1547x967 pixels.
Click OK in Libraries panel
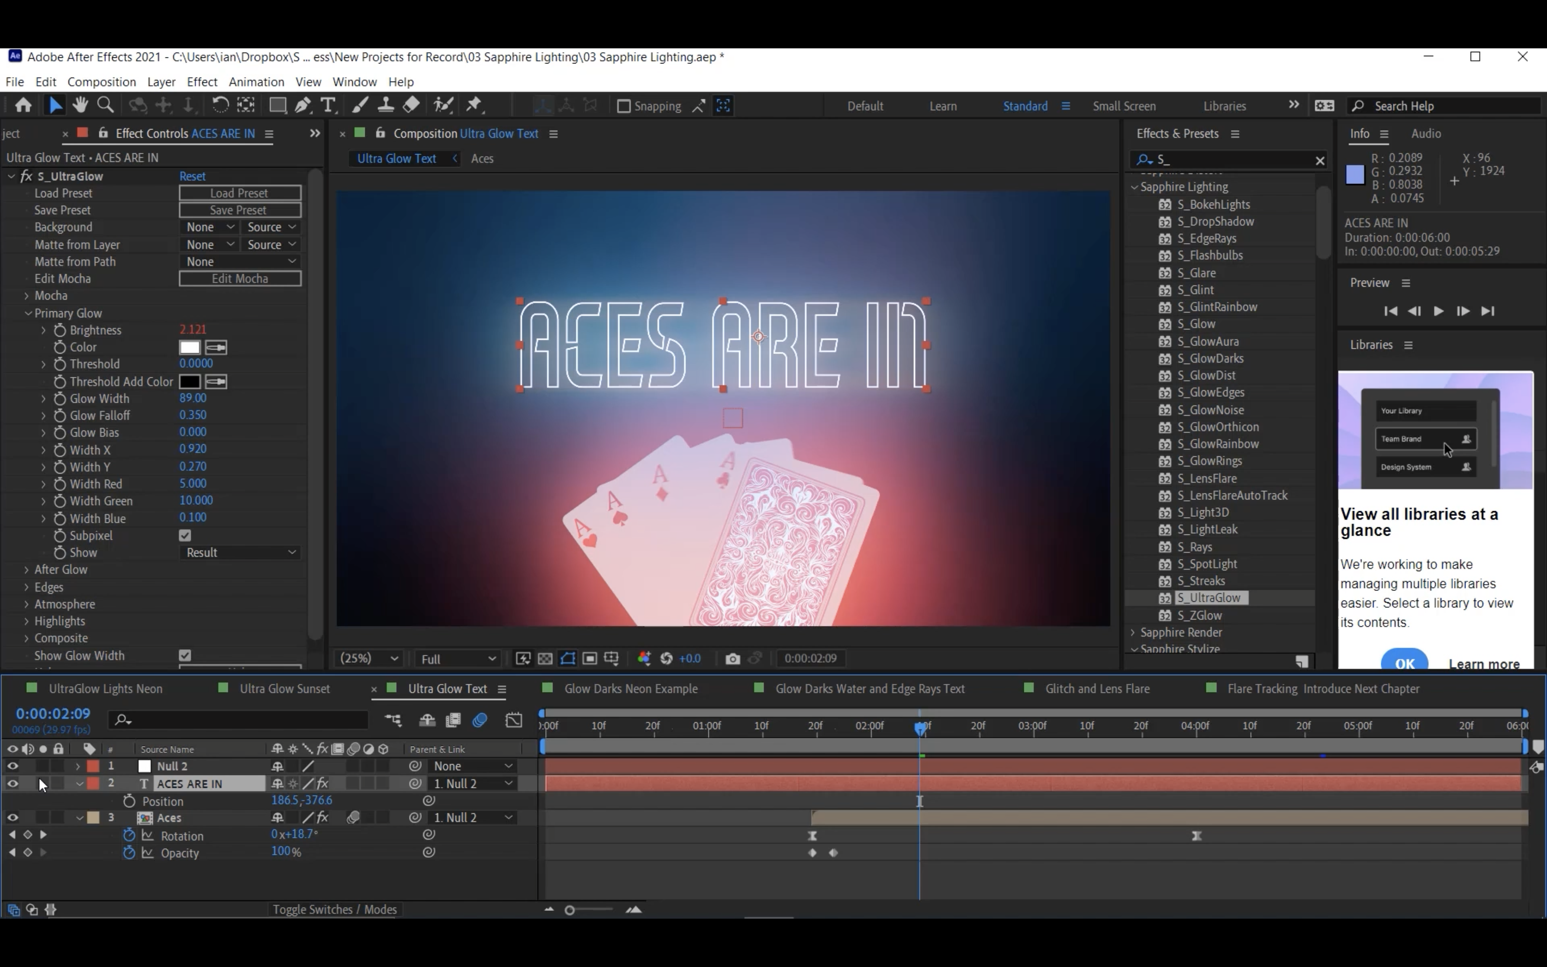(1405, 661)
